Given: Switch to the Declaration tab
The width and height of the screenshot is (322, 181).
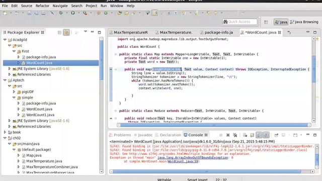Looking at the screenshot, I should 168,135.
